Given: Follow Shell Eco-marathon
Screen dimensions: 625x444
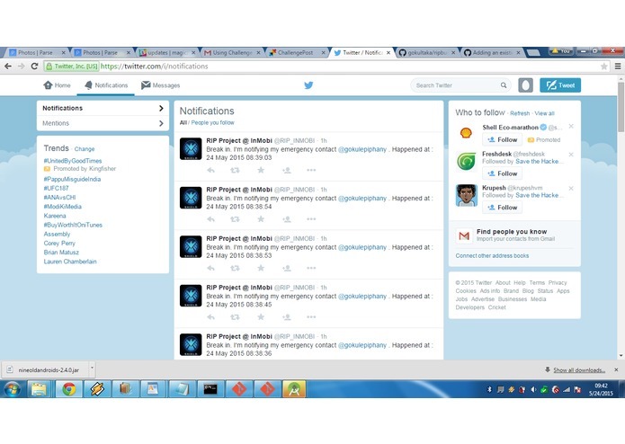Looking at the screenshot, I should [502, 140].
